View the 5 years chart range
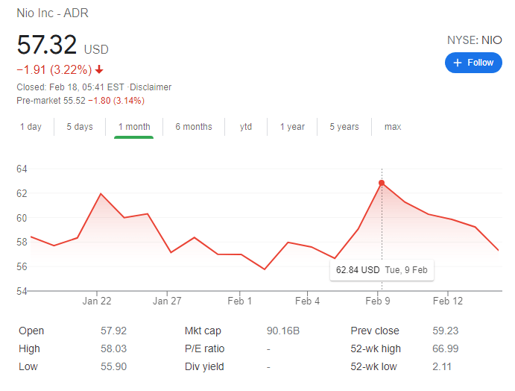Image resolution: width=515 pixels, height=391 pixels. pyautogui.click(x=344, y=127)
